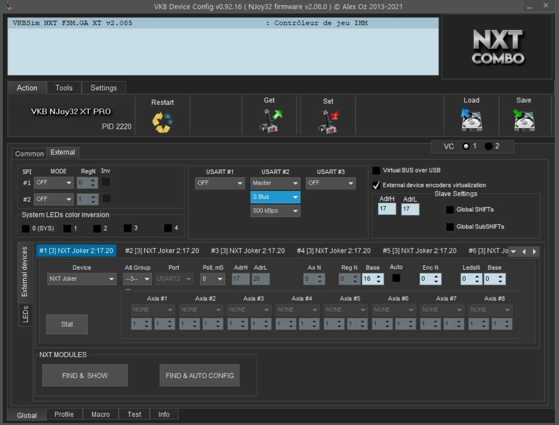This screenshot has width=559, height=425.
Task: Click the NXT Combo logo
Action: pos(497,47)
